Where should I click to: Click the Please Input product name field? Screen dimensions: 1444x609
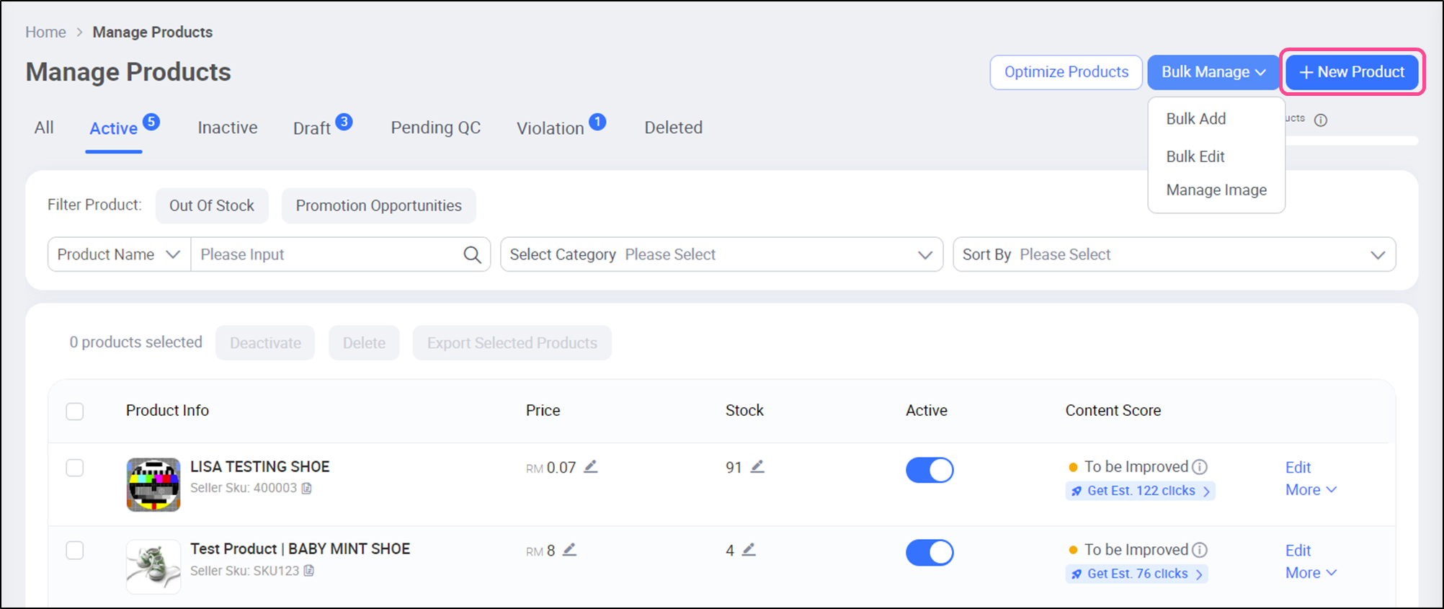point(328,254)
